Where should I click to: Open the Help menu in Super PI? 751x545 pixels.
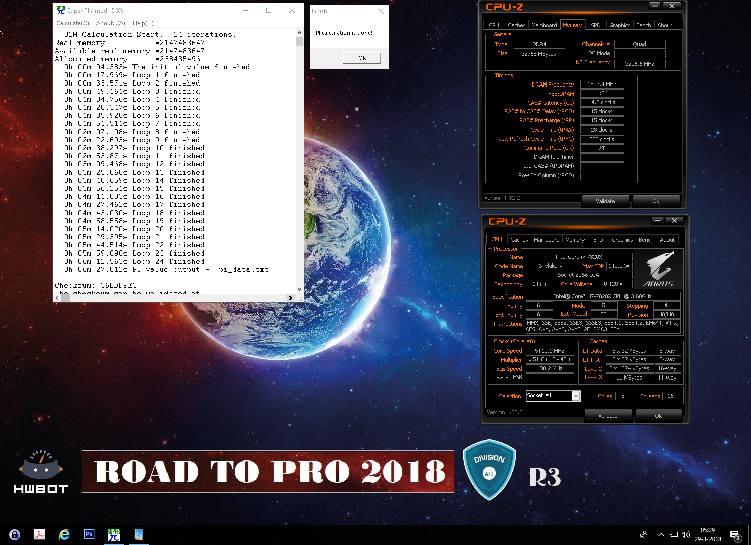point(143,23)
